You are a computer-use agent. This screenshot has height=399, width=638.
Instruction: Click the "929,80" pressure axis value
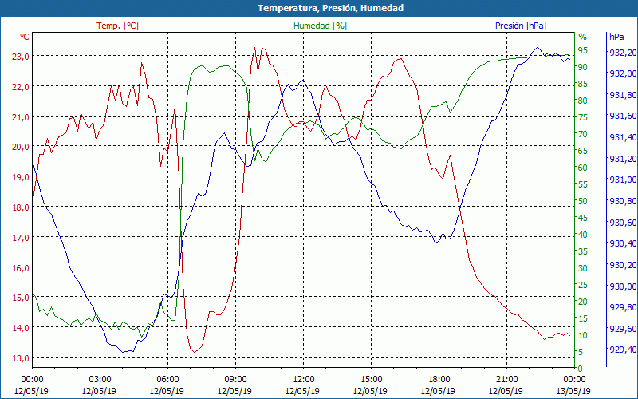tap(621, 307)
